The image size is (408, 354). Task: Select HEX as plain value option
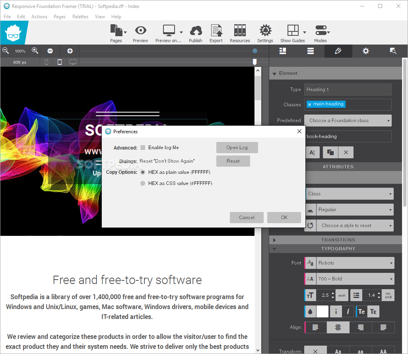(x=143, y=172)
